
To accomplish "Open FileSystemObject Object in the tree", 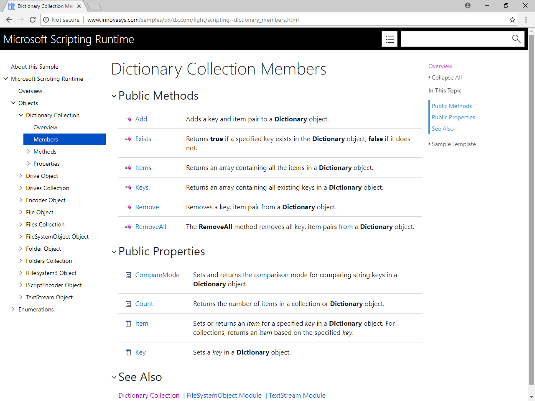I will click(57, 236).
